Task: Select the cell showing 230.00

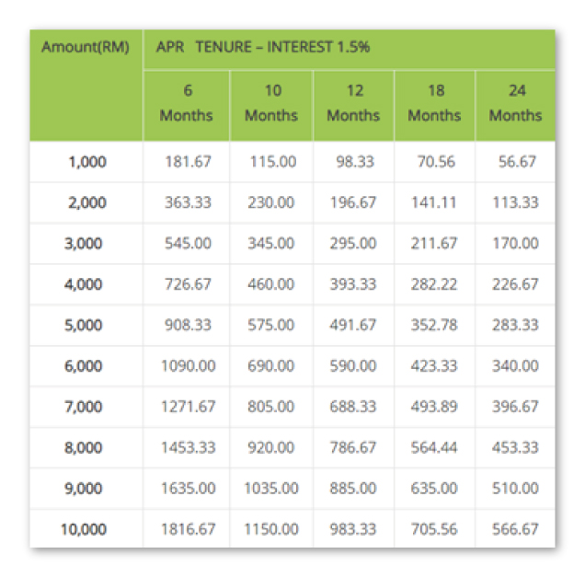Action: (x=271, y=202)
